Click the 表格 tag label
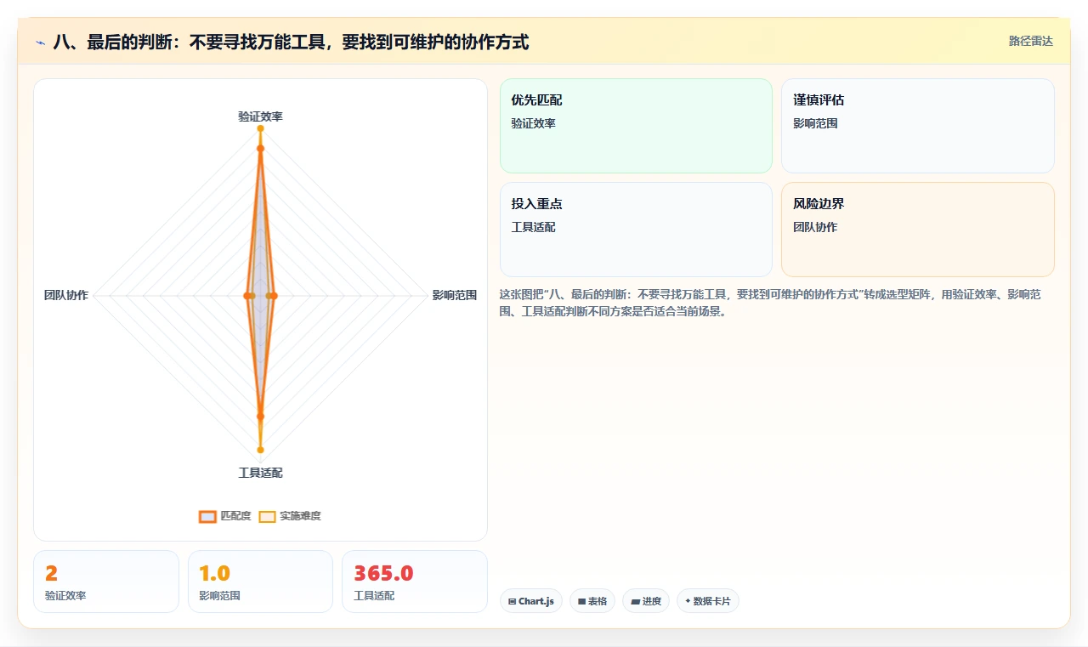This screenshot has height=647, width=1088. [x=598, y=601]
